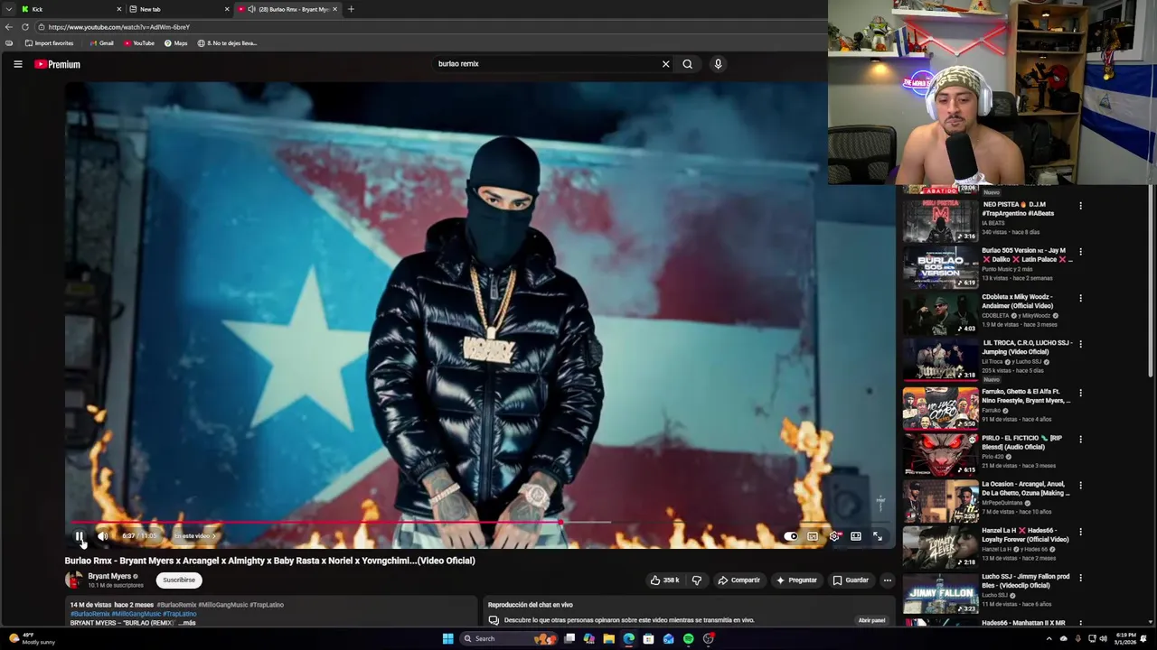Click the Abrir panel chat button
The height and width of the screenshot is (650, 1157).
pyautogui.click(x=871, y=620)
